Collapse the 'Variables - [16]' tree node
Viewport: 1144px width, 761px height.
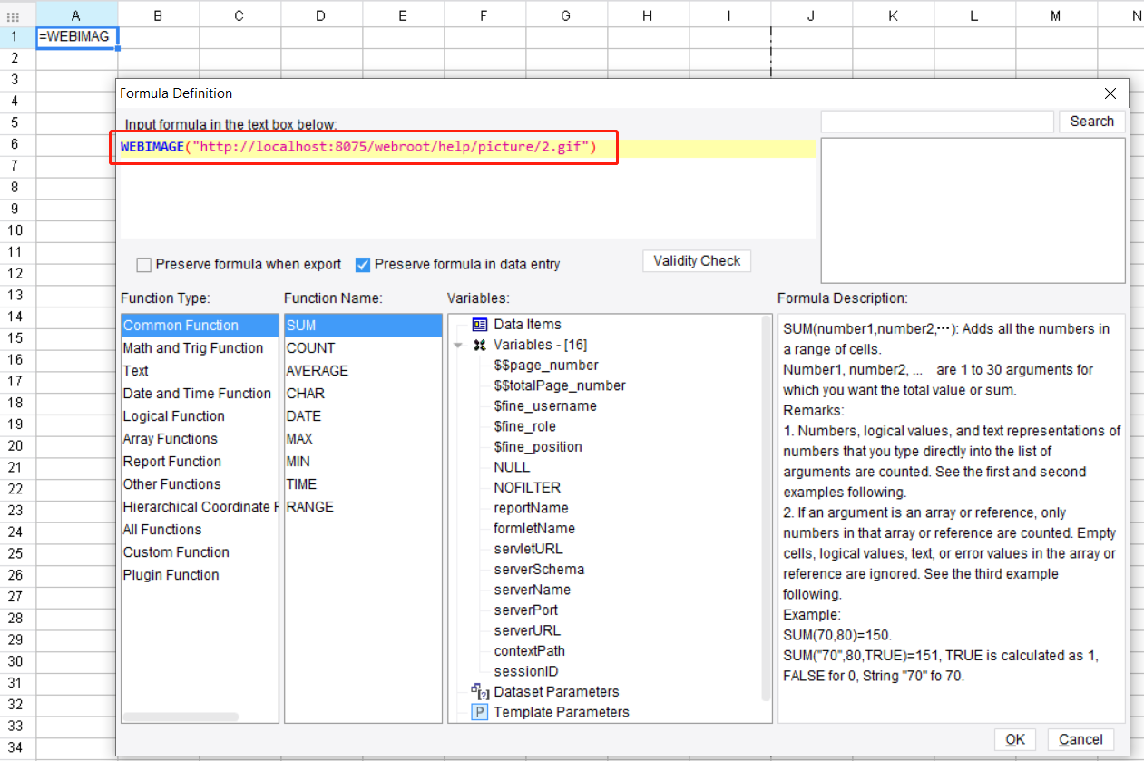coord(459,345)
